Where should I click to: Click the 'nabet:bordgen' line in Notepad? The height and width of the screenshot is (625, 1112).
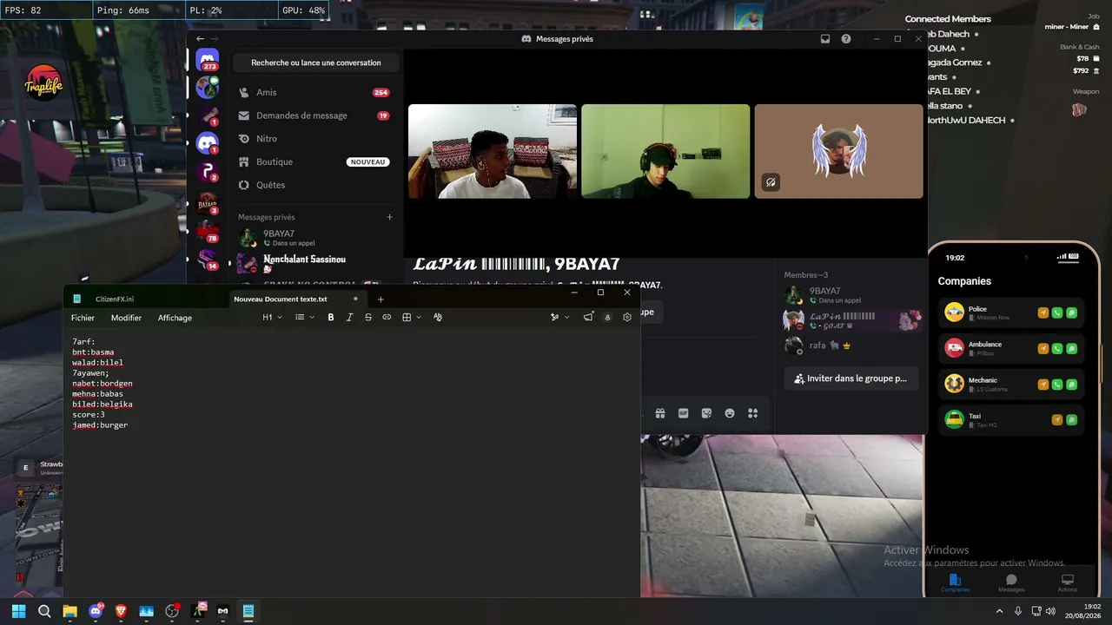pyautogui.click(x=103, y=384)
